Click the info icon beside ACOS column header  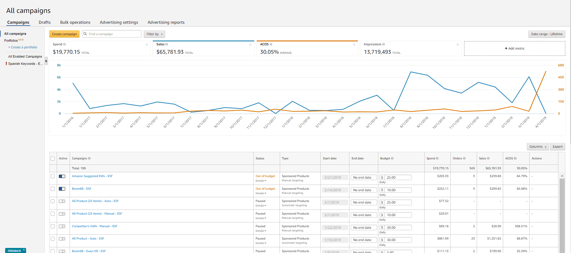click(x=515, y=158)
